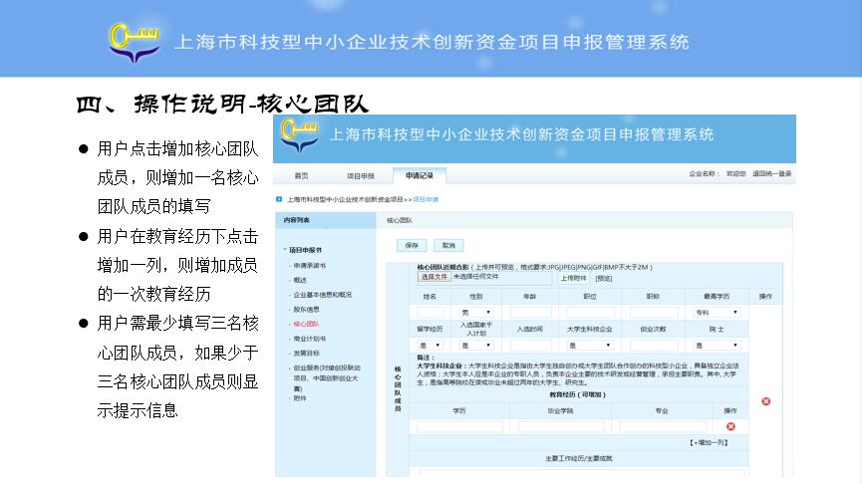
Task: Click the 专业 (major) input field
Action: (x=663, y=426)
